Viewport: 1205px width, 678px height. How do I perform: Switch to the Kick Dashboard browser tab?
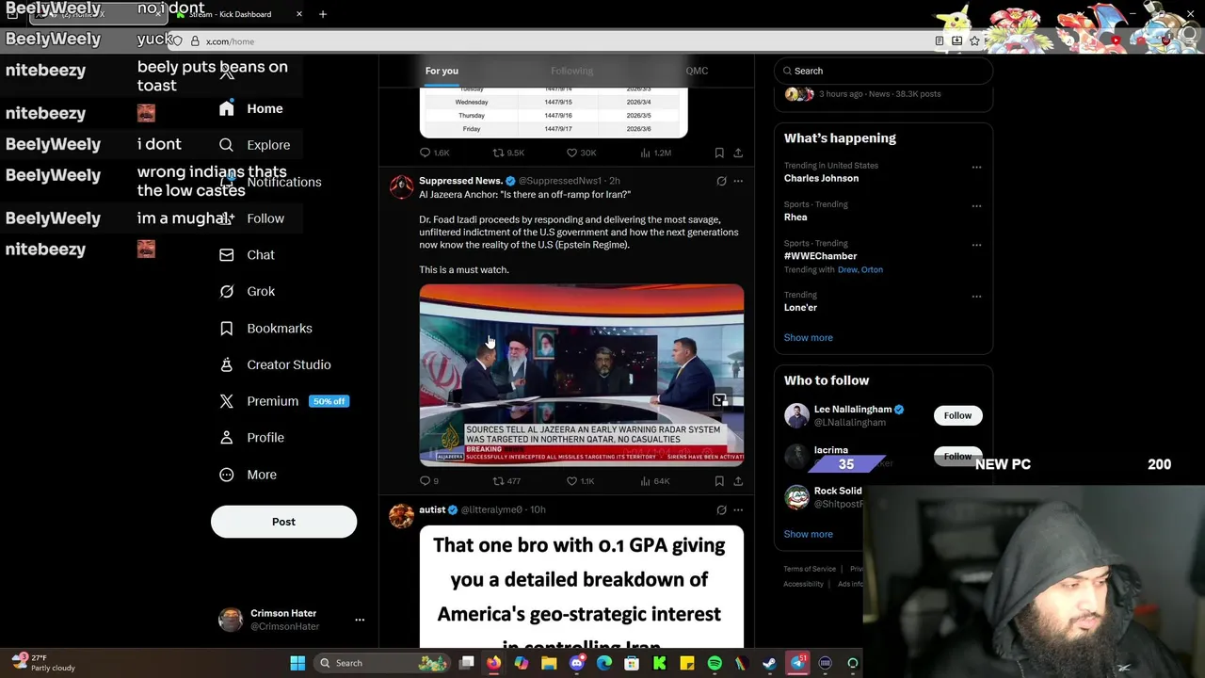240,14
